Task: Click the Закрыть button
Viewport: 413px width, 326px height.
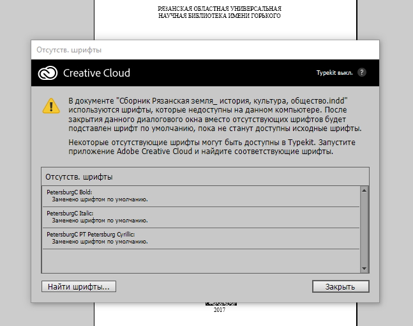Action: (x=341, y=286)
